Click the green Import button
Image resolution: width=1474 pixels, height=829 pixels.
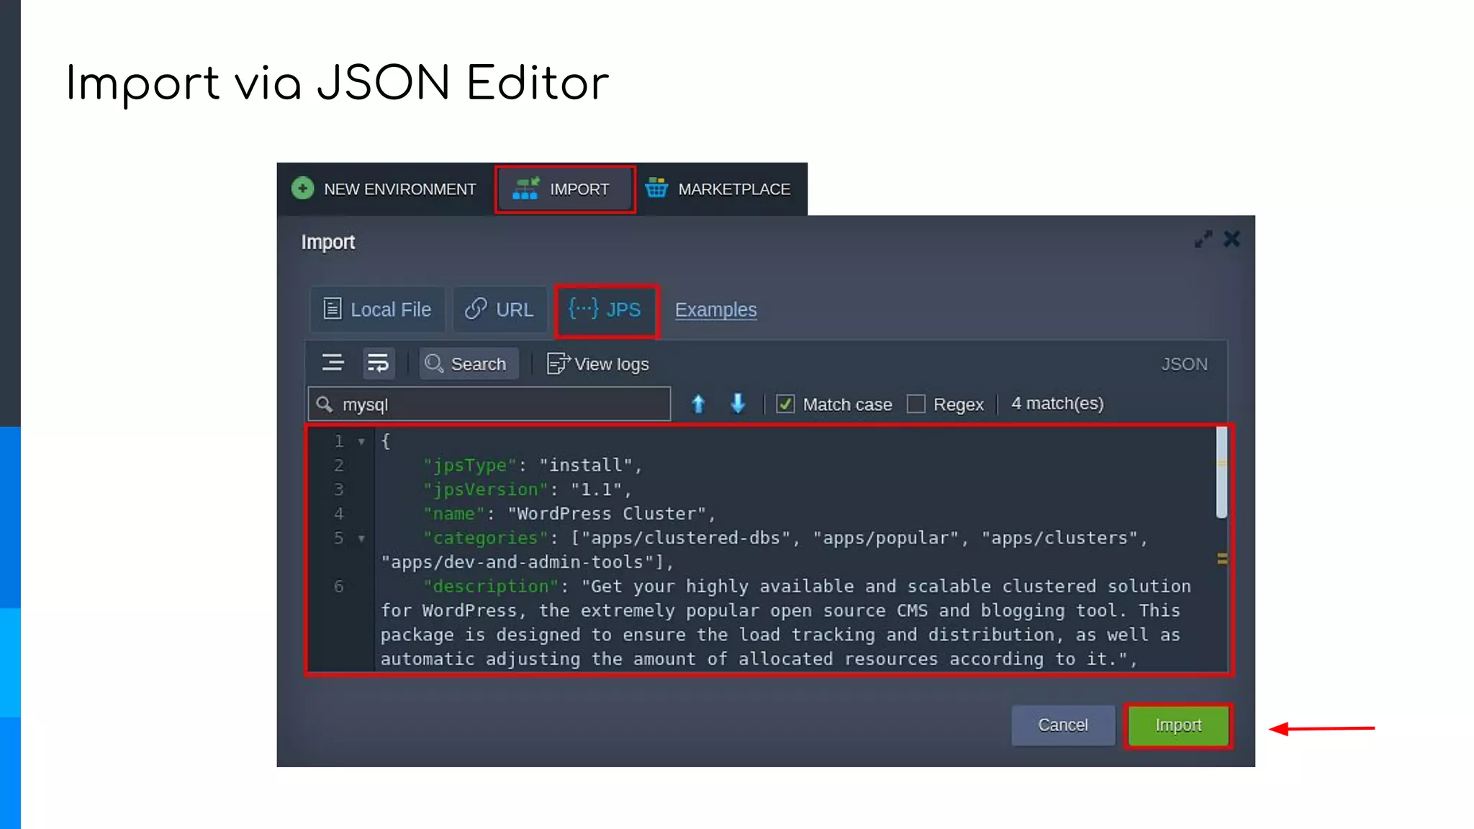1178,725
